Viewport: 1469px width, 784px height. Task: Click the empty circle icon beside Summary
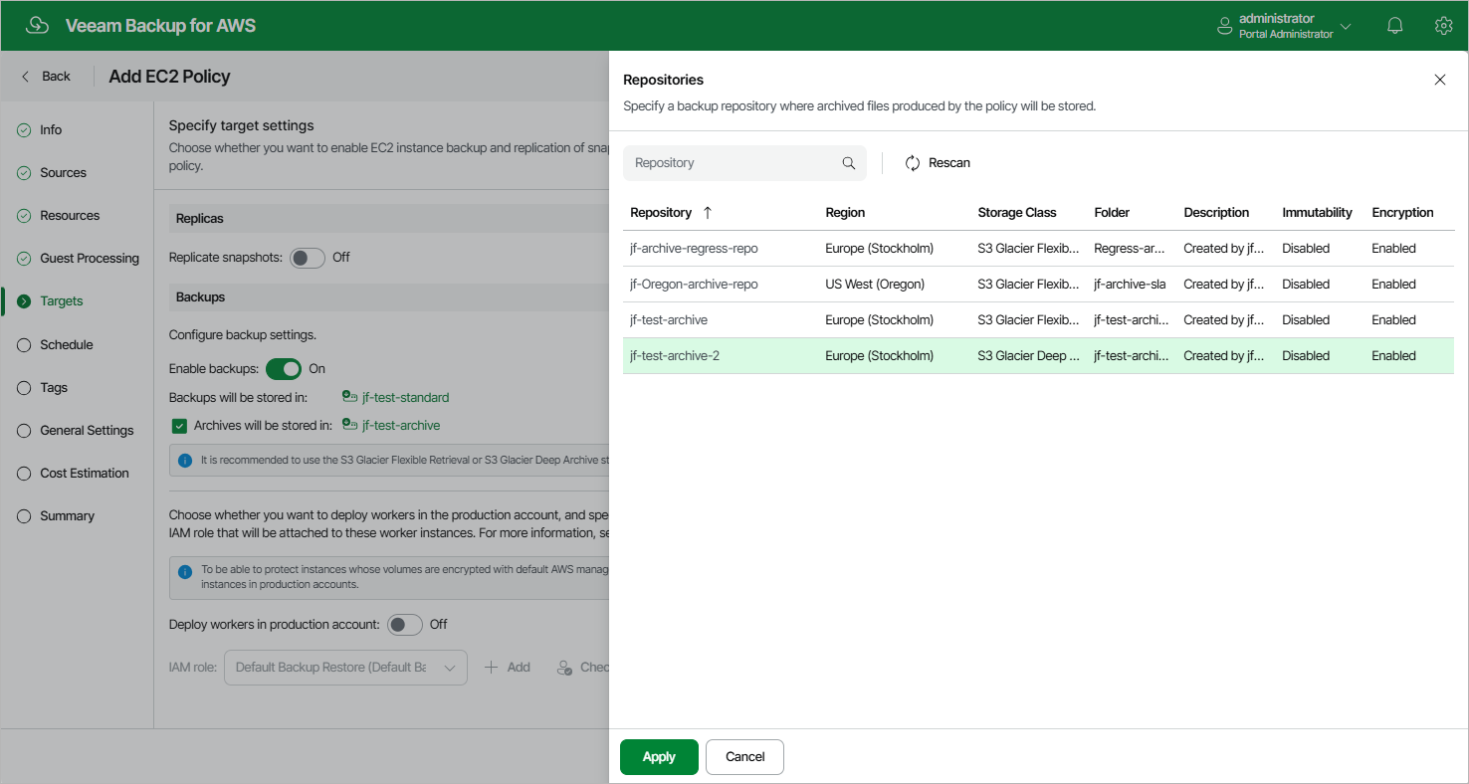coord(24,516)
